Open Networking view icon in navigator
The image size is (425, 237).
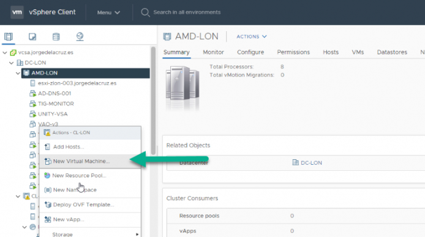coord(80,37)
